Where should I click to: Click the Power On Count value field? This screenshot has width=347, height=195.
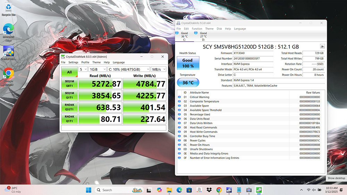point(314,69)
